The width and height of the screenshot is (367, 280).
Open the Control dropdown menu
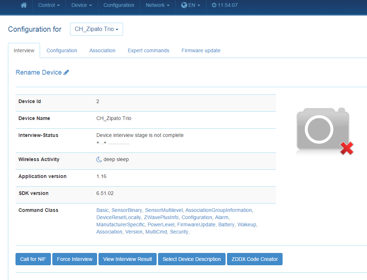[x=49, y=5]
